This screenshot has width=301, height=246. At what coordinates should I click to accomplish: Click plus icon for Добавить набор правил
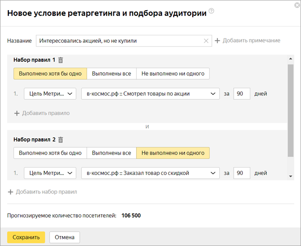11,192
